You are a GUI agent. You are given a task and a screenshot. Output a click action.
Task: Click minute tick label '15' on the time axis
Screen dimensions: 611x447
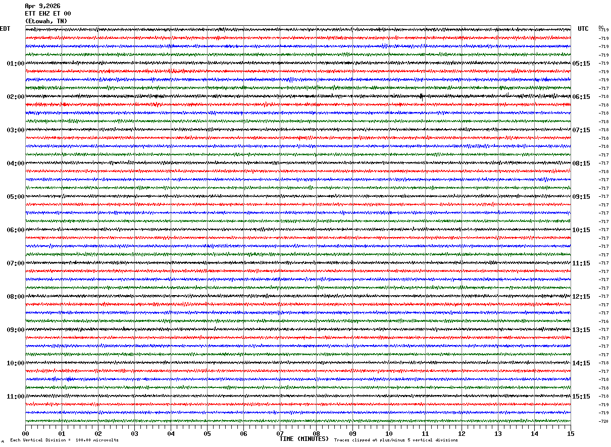[x=571, y=433]
